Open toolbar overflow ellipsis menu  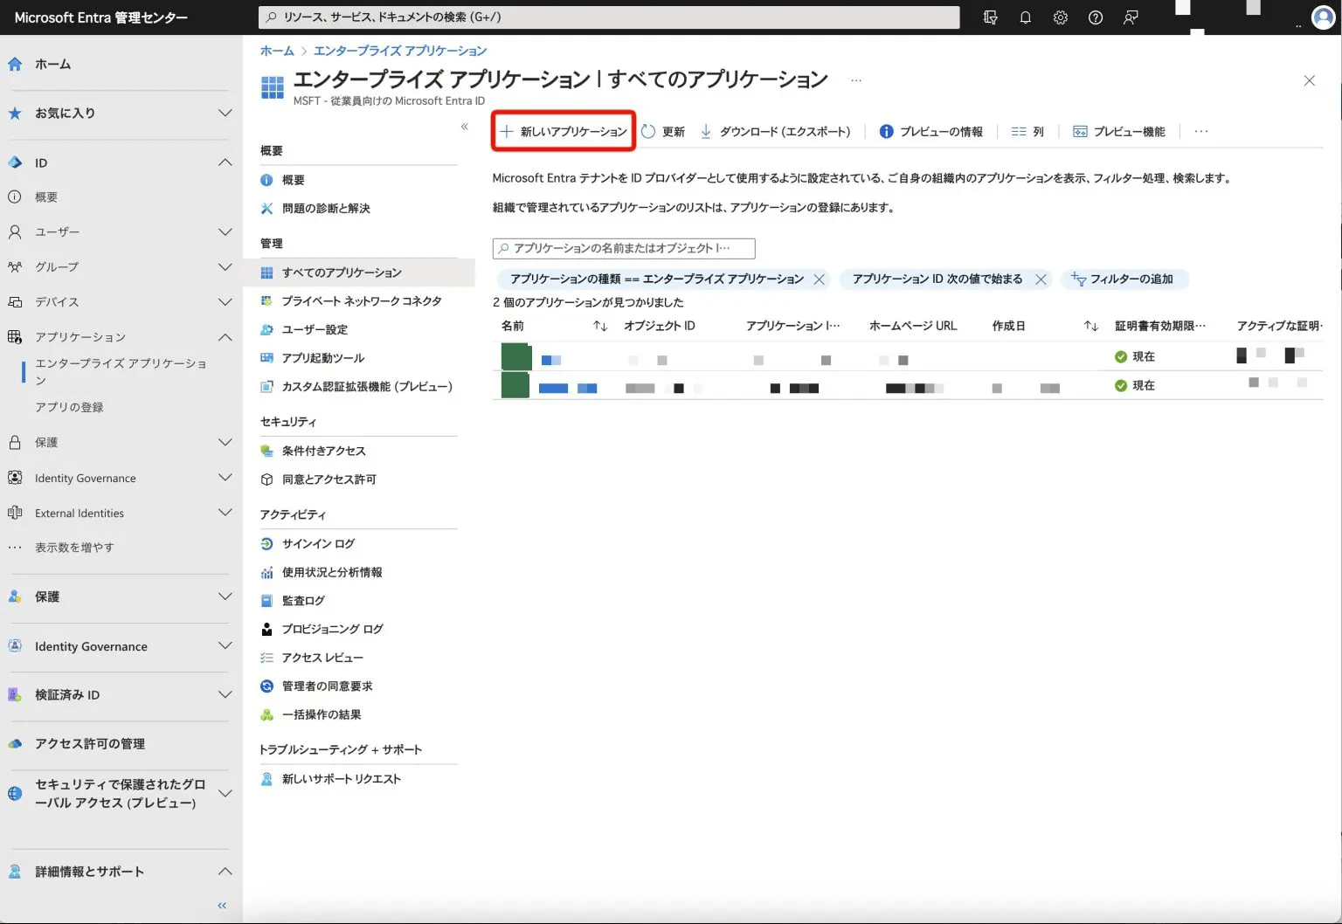[1201, 132]
